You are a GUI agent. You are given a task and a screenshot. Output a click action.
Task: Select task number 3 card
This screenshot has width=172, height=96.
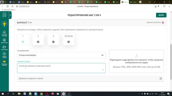tap(53, 39)
